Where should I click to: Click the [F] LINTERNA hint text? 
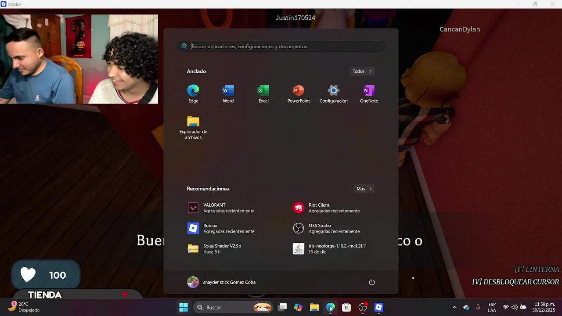click(537, 269)
